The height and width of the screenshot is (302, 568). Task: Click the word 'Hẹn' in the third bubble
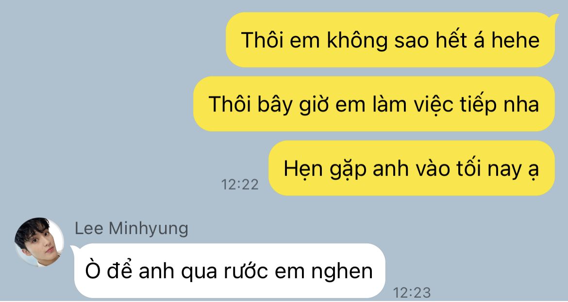[x=303, y=169]
